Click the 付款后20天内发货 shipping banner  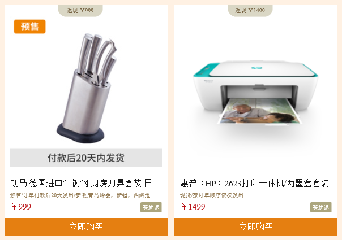[86, 158]
